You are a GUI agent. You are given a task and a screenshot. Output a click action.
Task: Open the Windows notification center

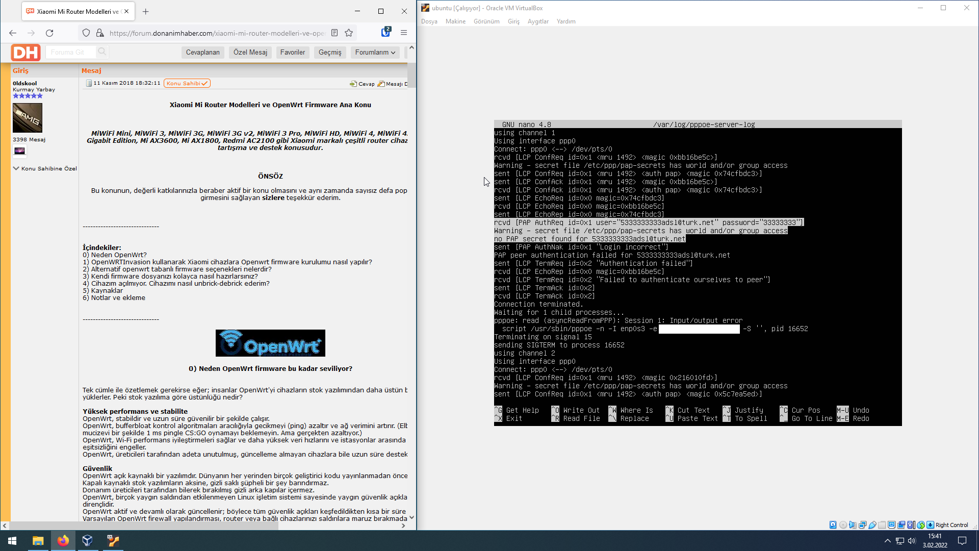pyautogui.click(x=962, y=541)
